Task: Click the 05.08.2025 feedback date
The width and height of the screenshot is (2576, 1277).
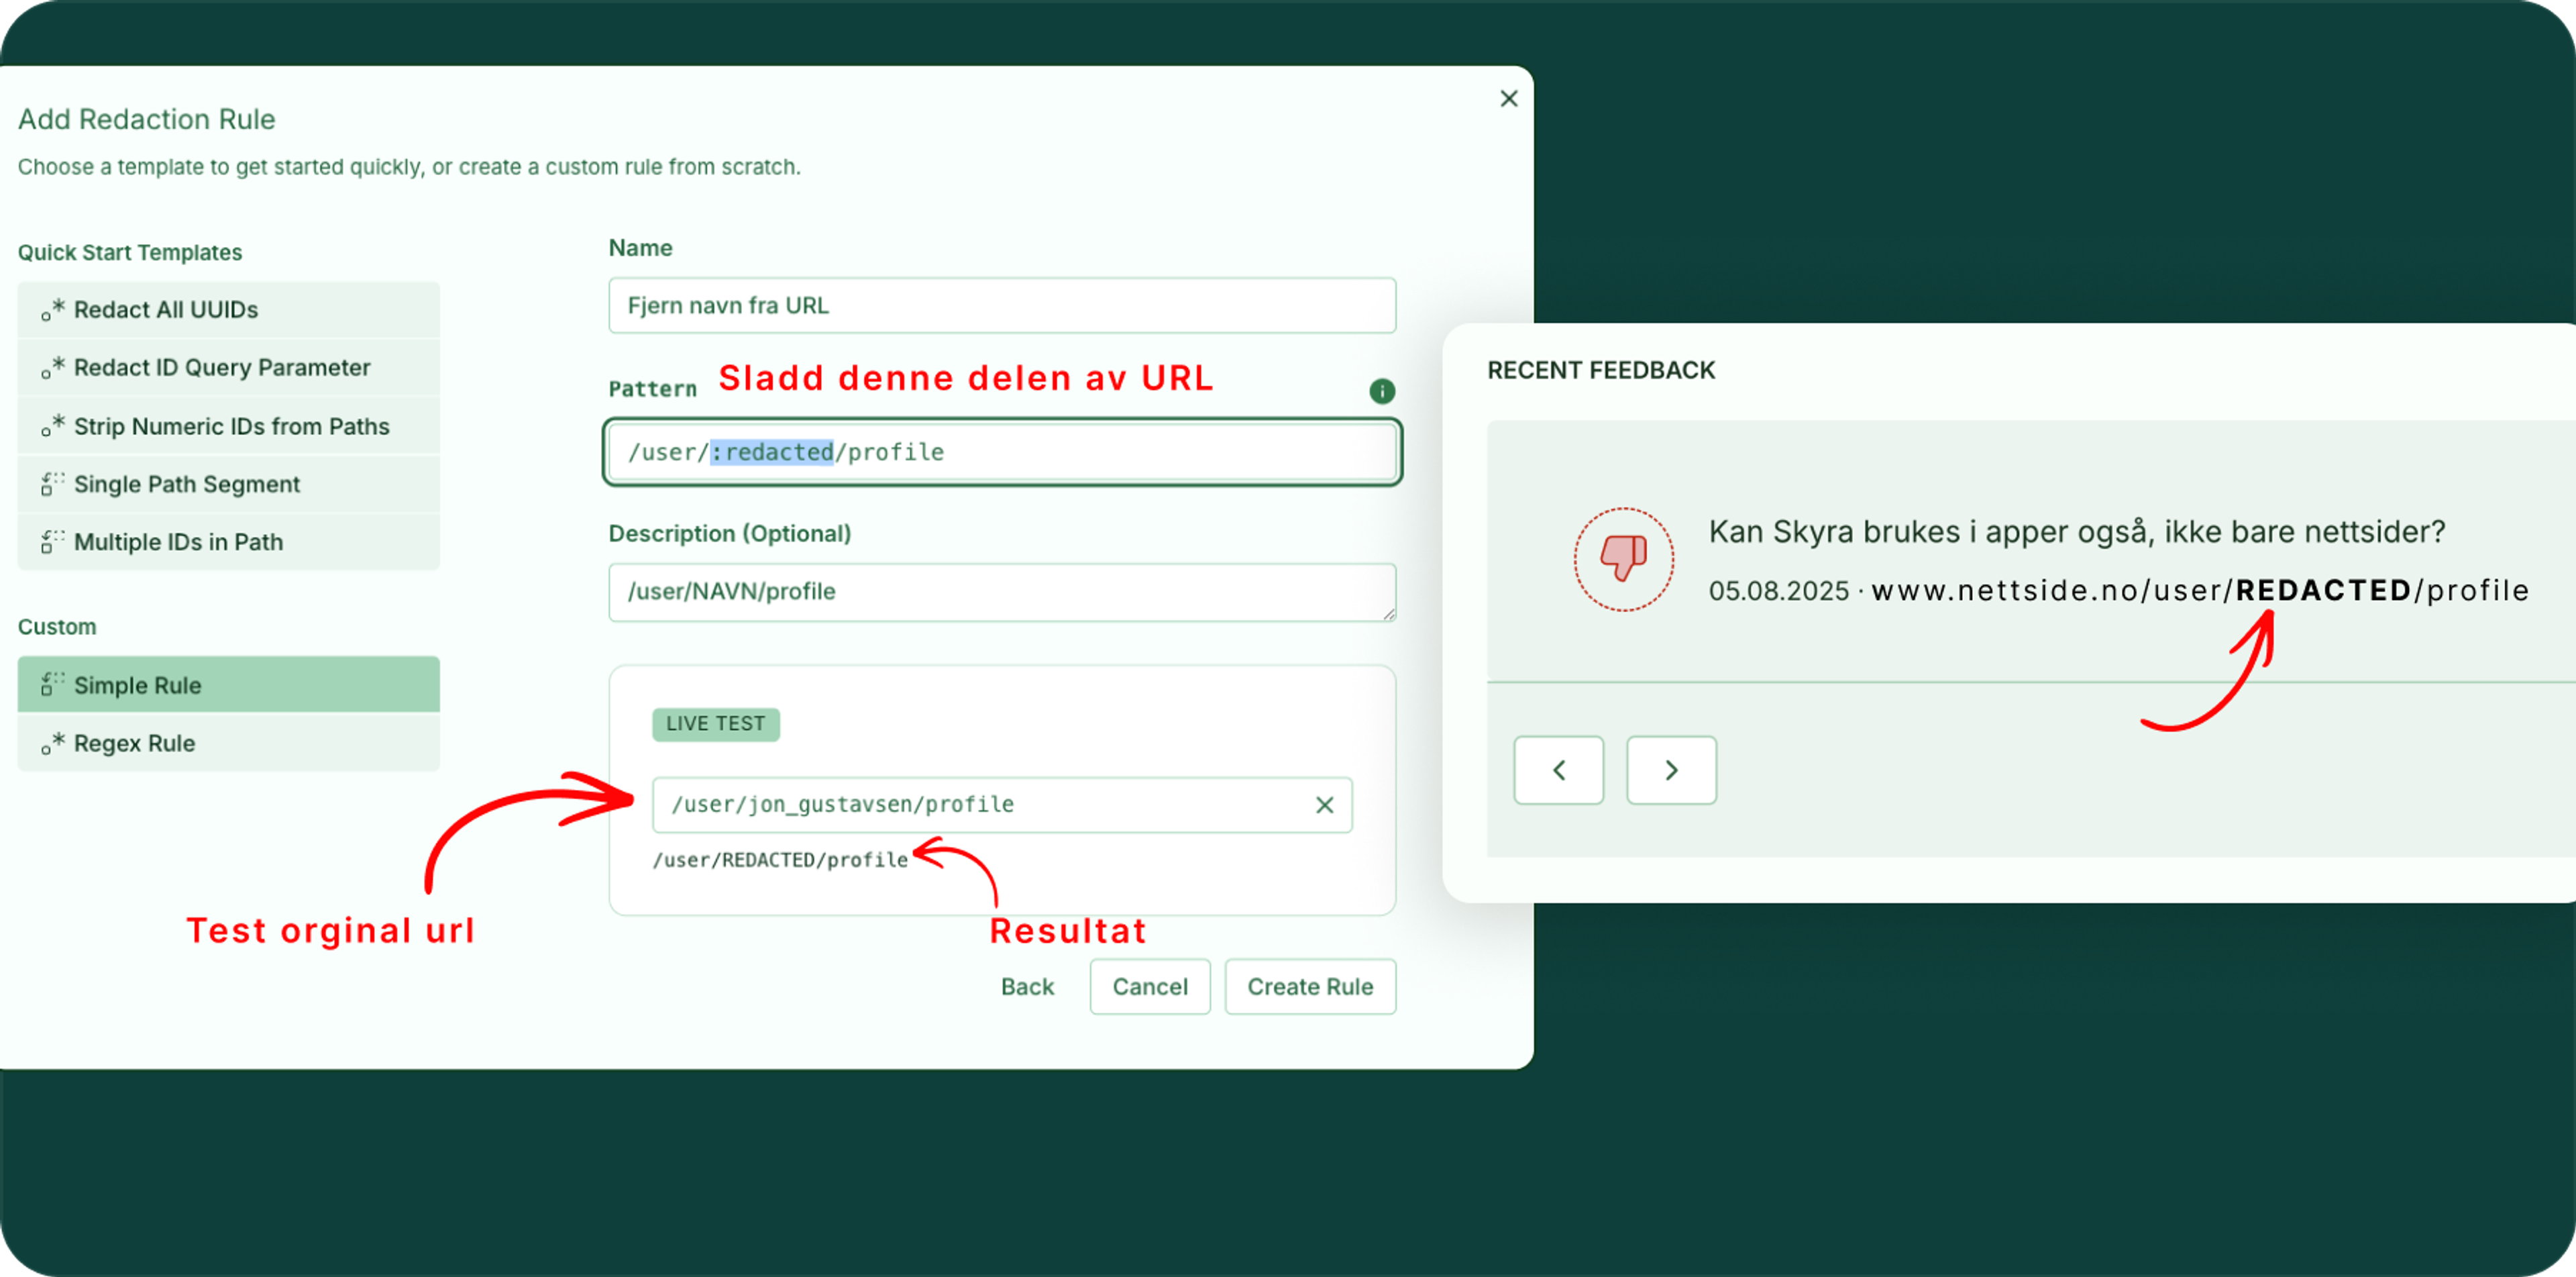Action: 1778,591
